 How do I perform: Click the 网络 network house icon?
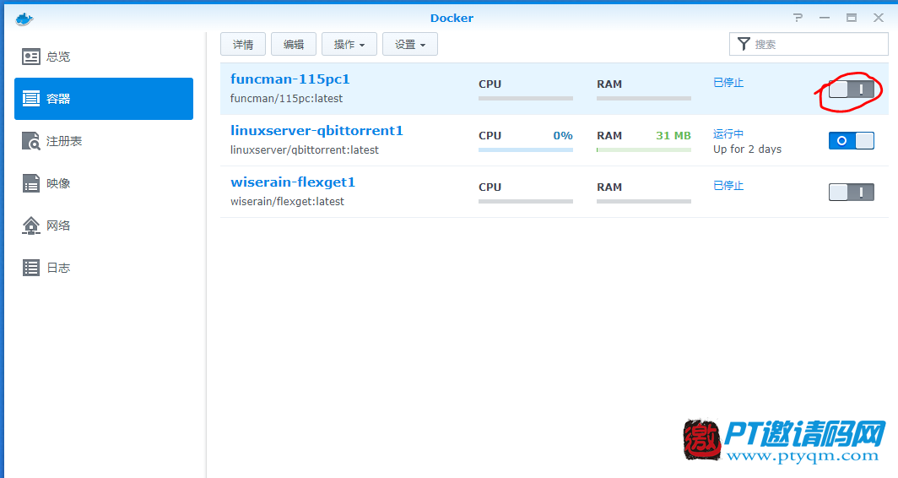(31, 225)
